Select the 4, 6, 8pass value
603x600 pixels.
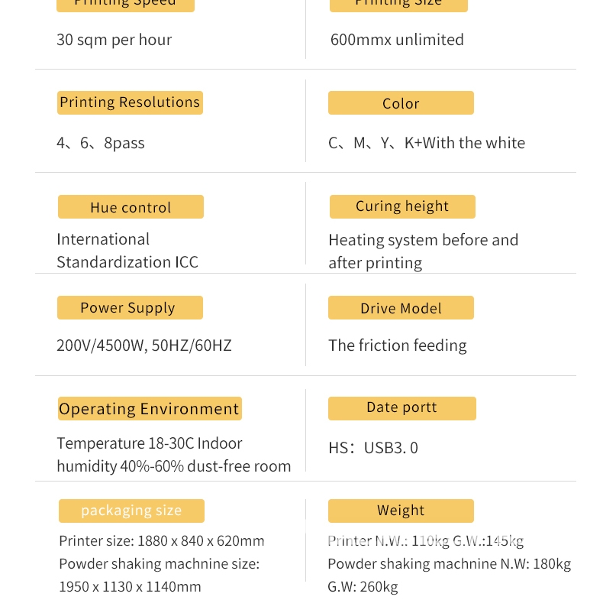tap(101, 143)
